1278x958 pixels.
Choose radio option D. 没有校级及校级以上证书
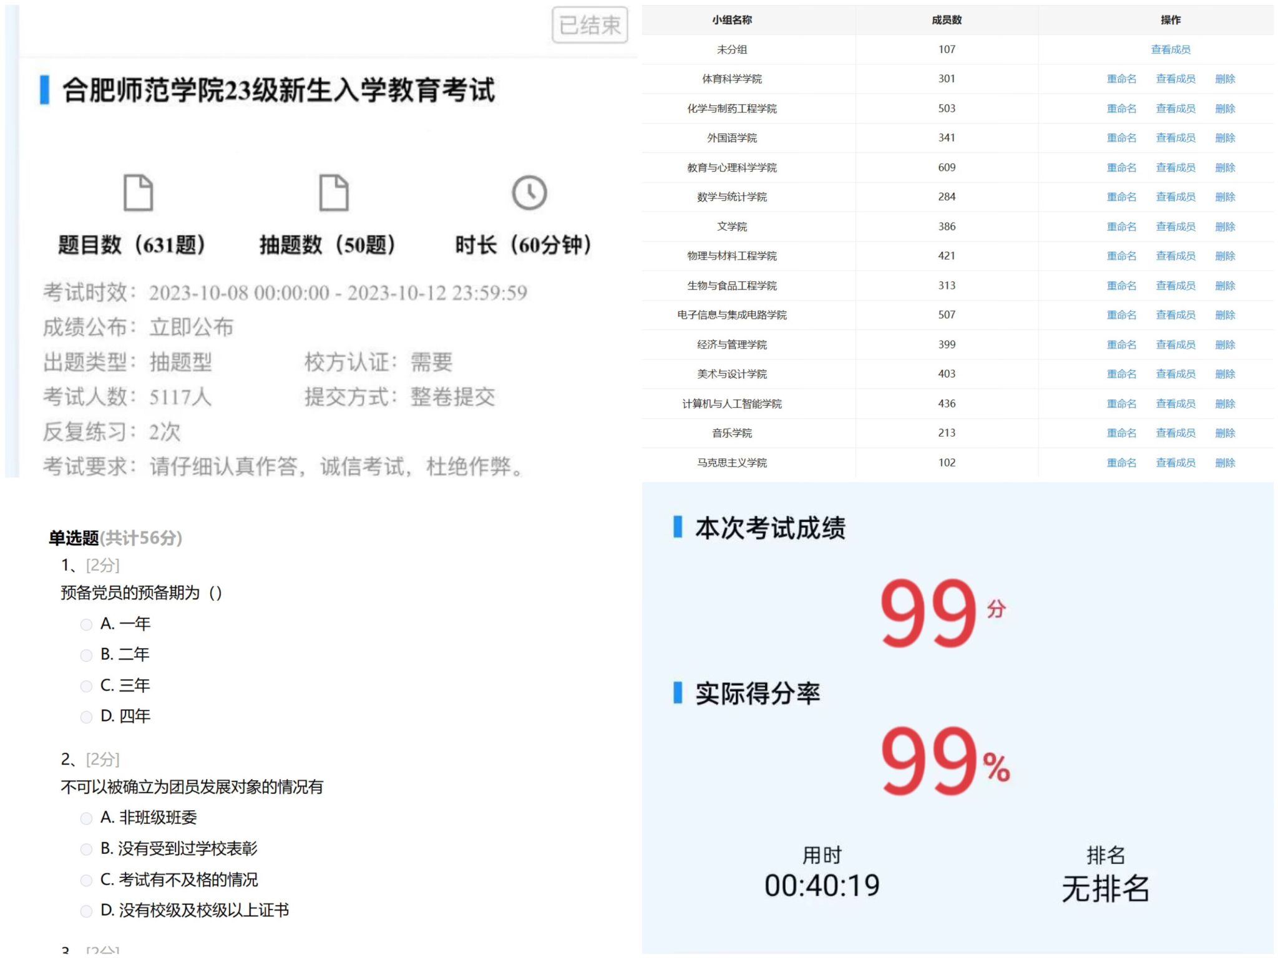pyautogui.click(x=86, y=911)
